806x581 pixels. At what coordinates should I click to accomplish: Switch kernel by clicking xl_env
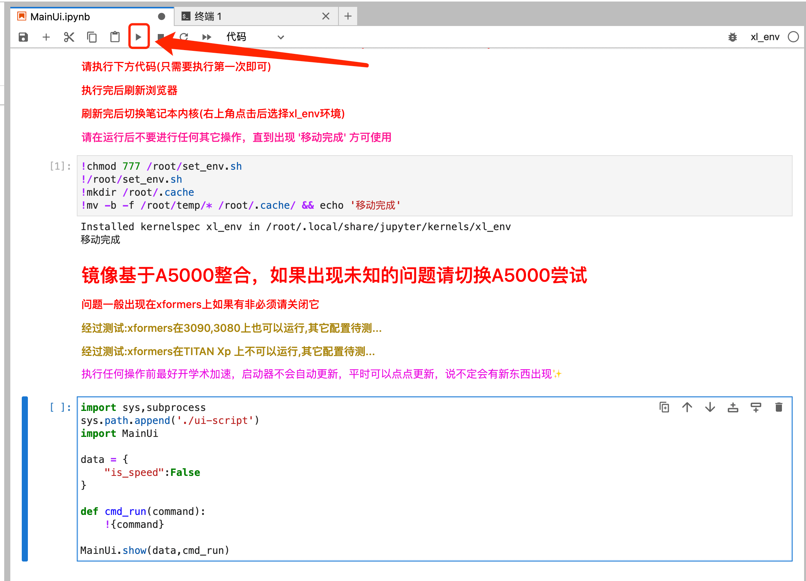765,37
